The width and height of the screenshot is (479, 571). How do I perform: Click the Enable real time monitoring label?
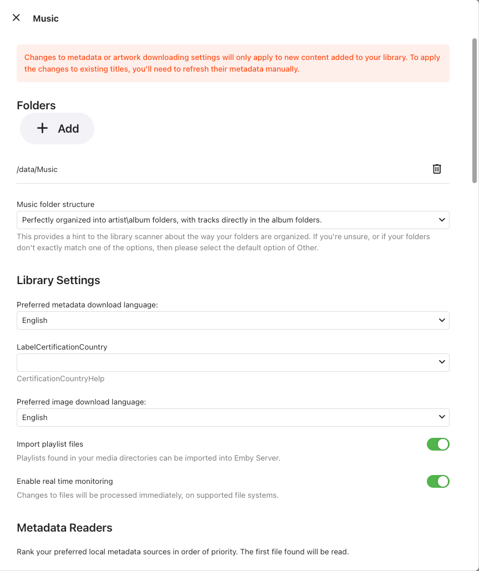(65, 481)
